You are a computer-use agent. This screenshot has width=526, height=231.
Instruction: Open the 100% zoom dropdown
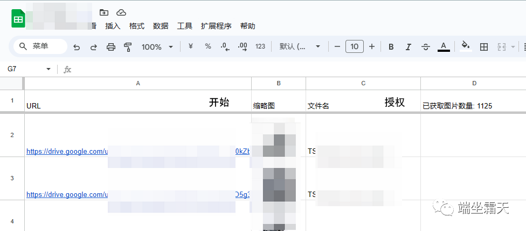157,47
